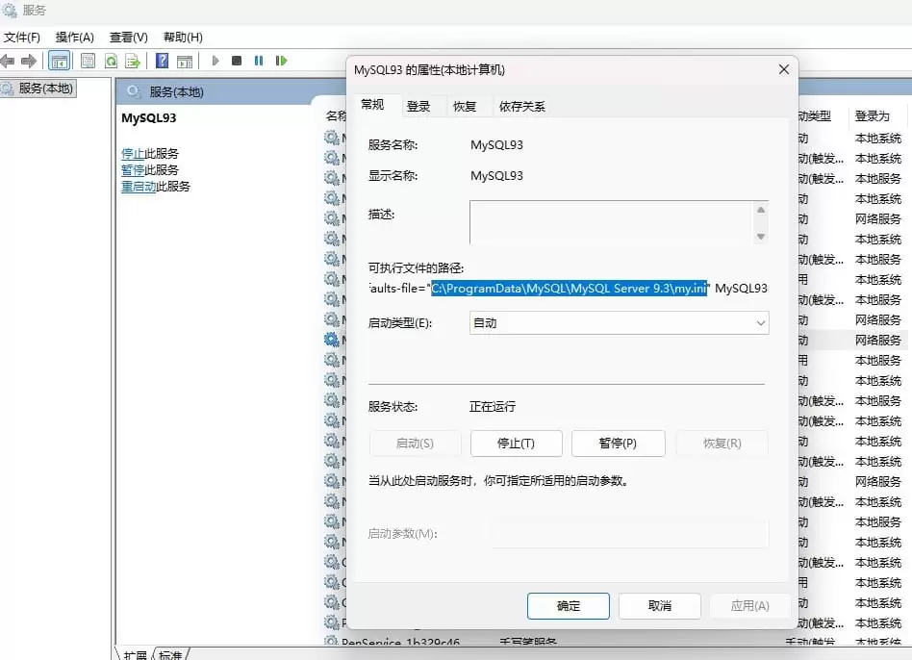Screen dimensions: 912x660
Task: Switch to the 常规 tab
Action: point(372,105)
